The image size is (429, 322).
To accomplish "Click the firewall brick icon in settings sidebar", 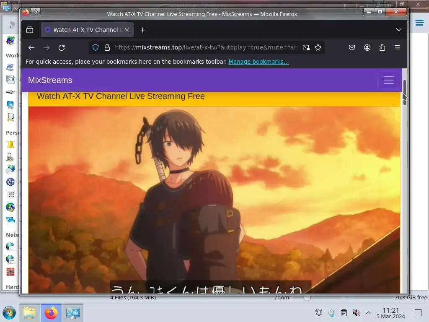I will [10, 272].
